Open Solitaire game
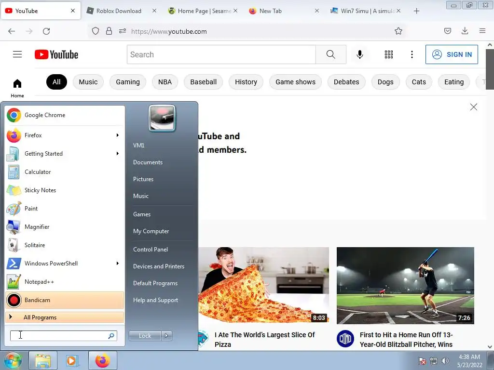This screenshot has height=370, width=494. (65, 245)
